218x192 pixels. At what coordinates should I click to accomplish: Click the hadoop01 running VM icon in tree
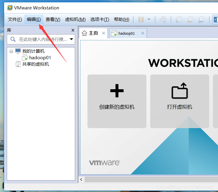point(25,57)
